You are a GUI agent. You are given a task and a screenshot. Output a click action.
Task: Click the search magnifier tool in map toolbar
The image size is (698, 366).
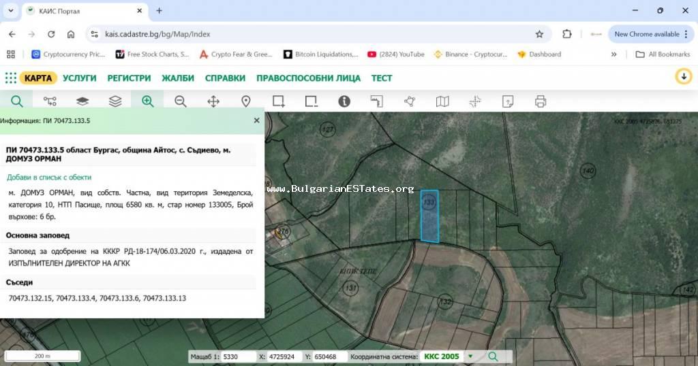(x=16, y=101)
